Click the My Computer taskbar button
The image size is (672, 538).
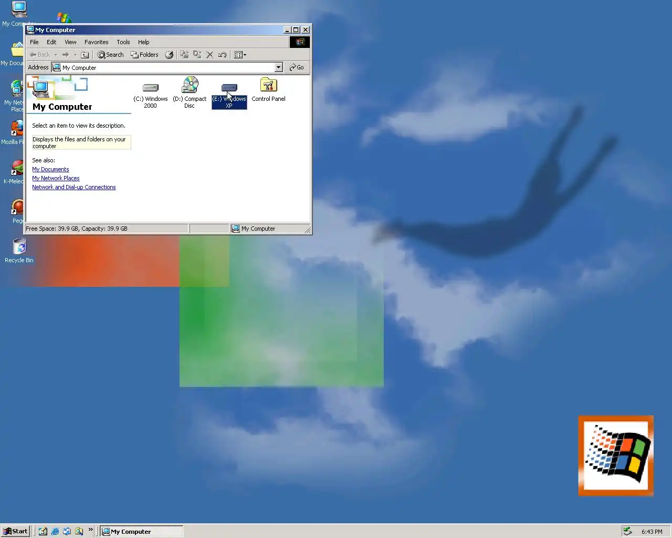click(142, 531)
